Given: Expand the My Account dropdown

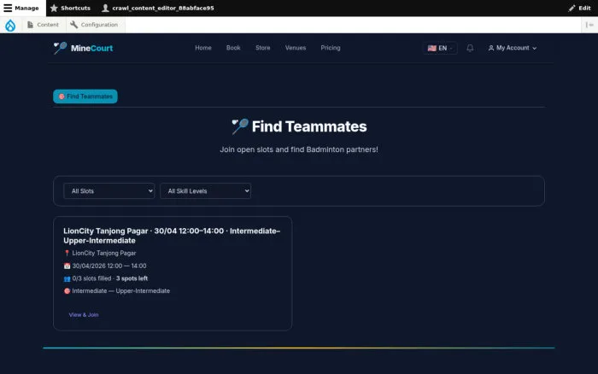Looking at the screenshot, I should coord(513,48).
